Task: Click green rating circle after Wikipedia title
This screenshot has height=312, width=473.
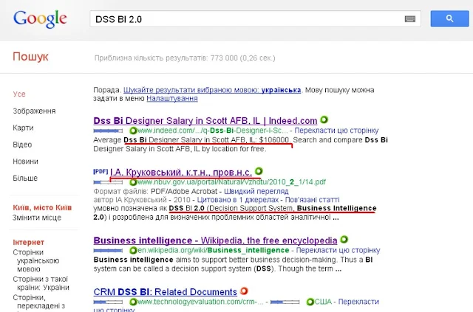Action: point(344,240)
